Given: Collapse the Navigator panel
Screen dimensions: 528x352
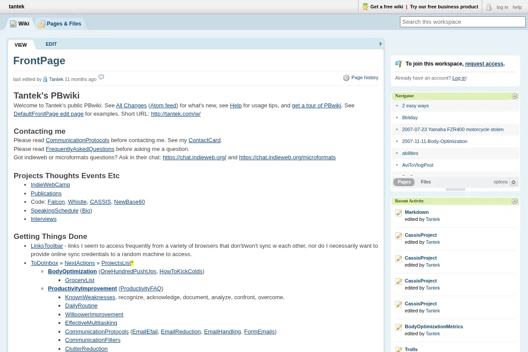Looking at the screenshot, I should (514, 96).
